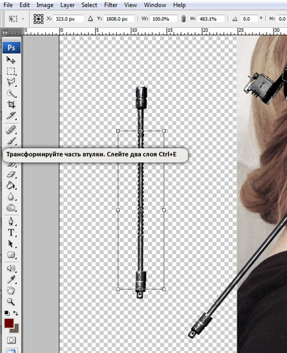Select the Healing Brush tool

(11, 130)
